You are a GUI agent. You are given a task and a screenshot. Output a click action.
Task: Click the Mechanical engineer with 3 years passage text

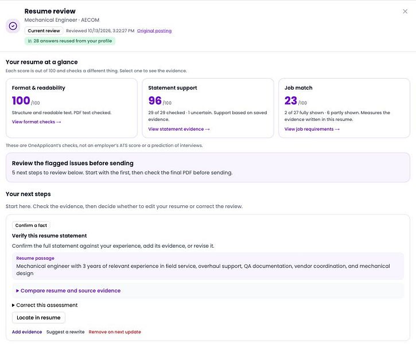click(x=203, y=269)
